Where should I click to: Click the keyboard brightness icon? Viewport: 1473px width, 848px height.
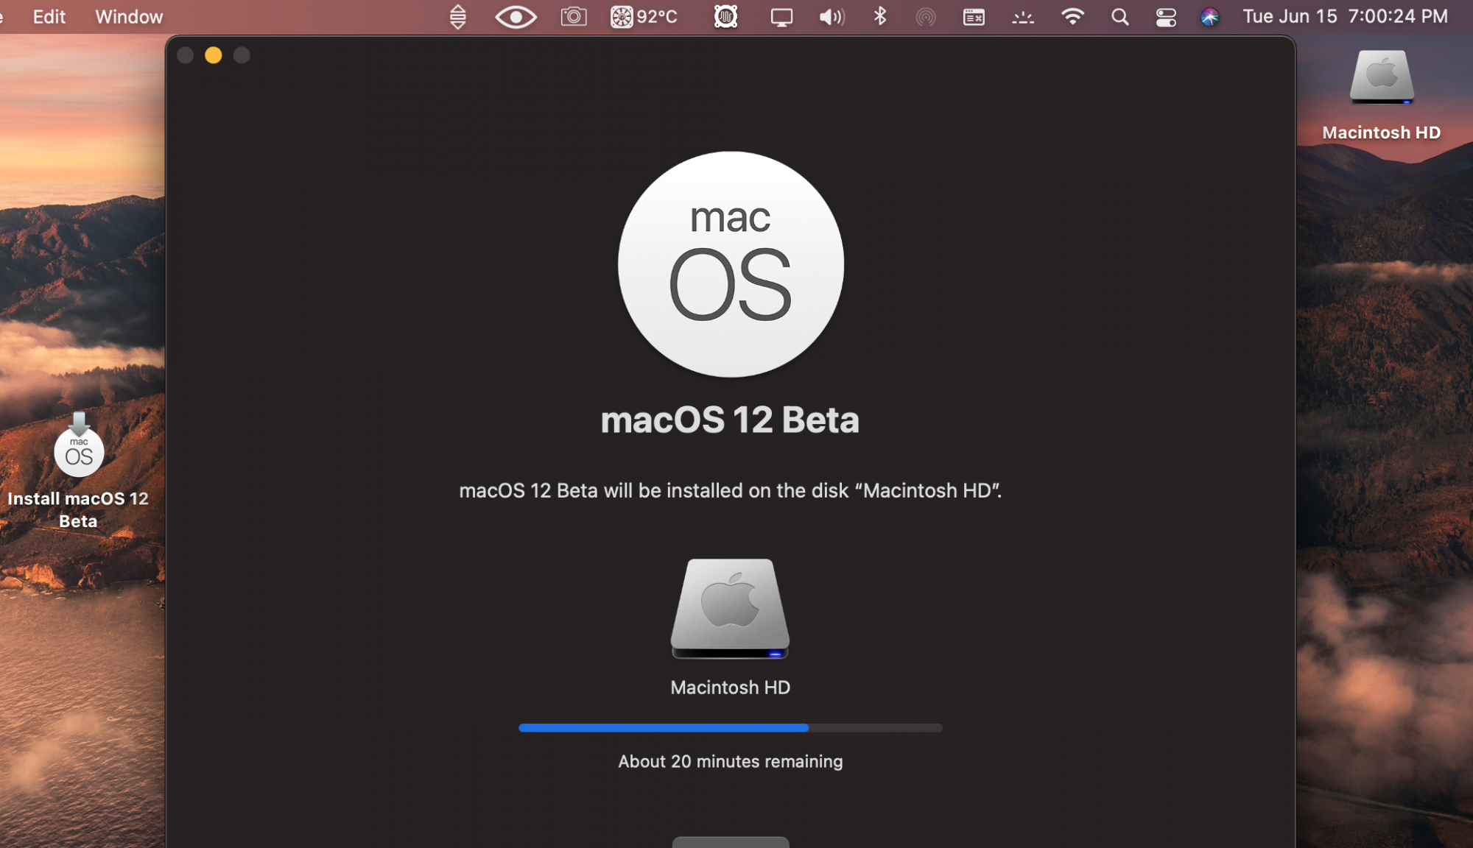click(1023, 17)
